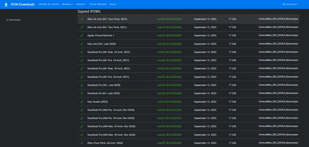
Task: Select MacBook Pro (M4 Max, 14-inch, Nov 2024) name
Action: coord(111,126)
